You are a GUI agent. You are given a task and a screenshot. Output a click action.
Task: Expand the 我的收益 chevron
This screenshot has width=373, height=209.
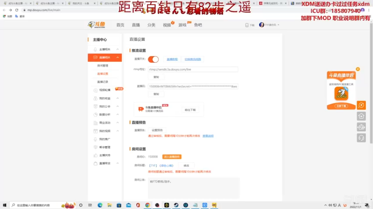coord(117,98)
